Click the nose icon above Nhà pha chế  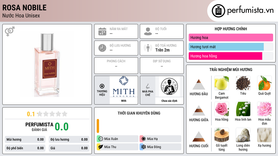(147, 86)
